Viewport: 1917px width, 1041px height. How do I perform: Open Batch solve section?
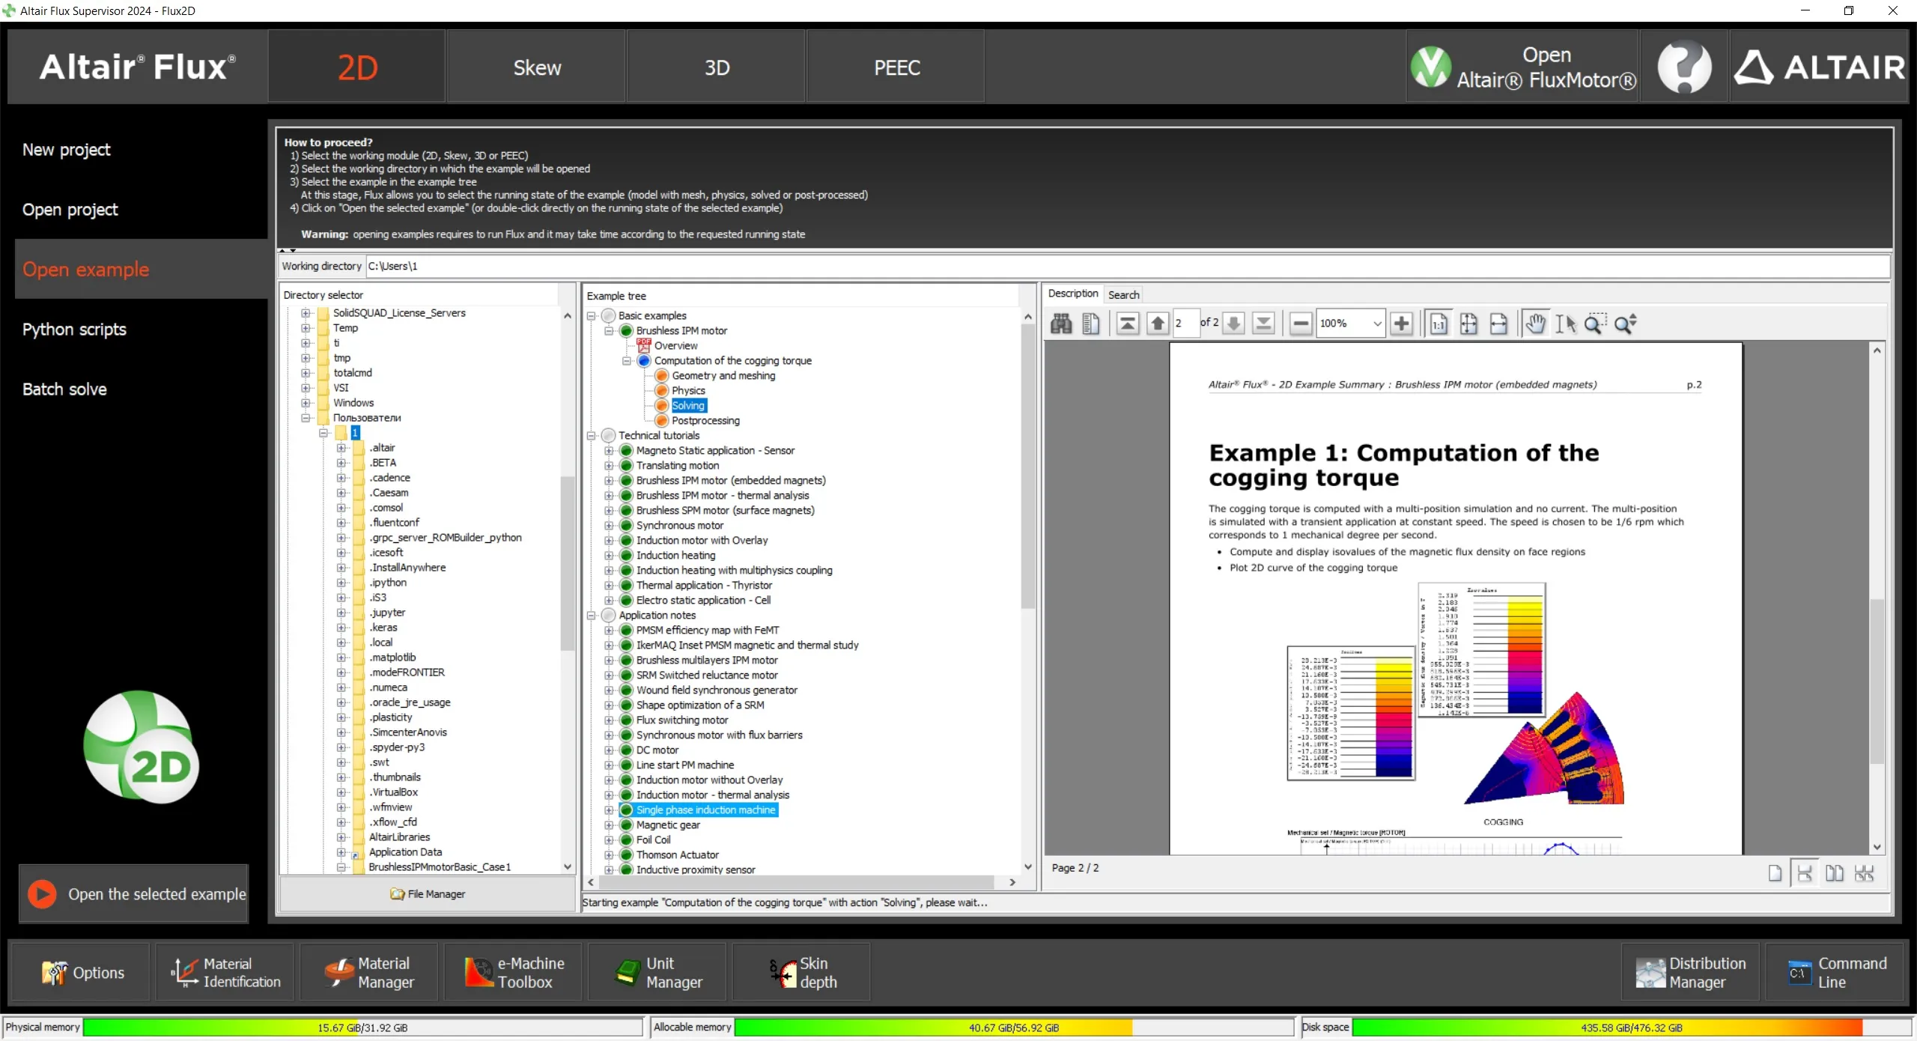tap(64, 389)
